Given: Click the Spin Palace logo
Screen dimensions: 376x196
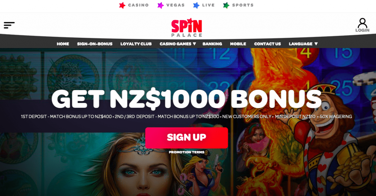Looking at the screenshot, I should [x=187, y=27].
